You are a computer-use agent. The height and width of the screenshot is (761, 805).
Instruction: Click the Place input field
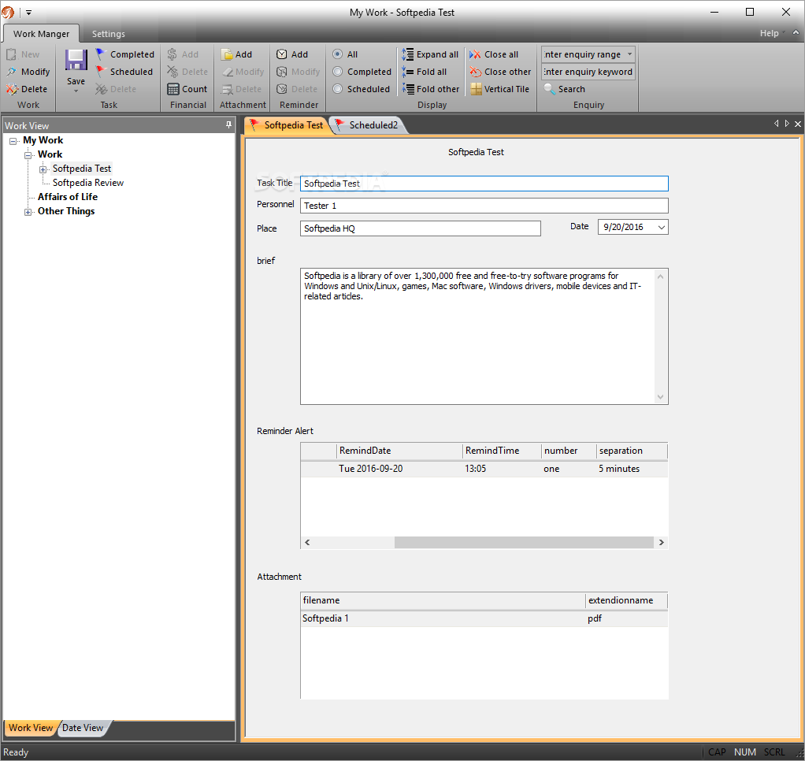420,228
